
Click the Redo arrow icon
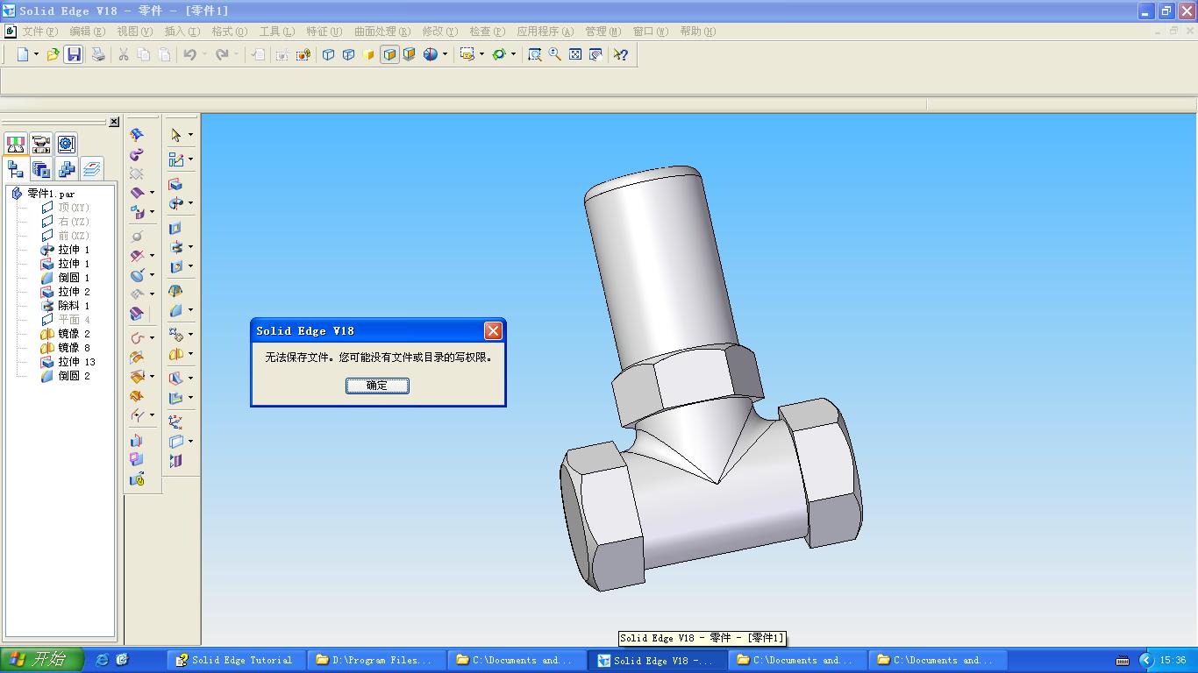222,54
